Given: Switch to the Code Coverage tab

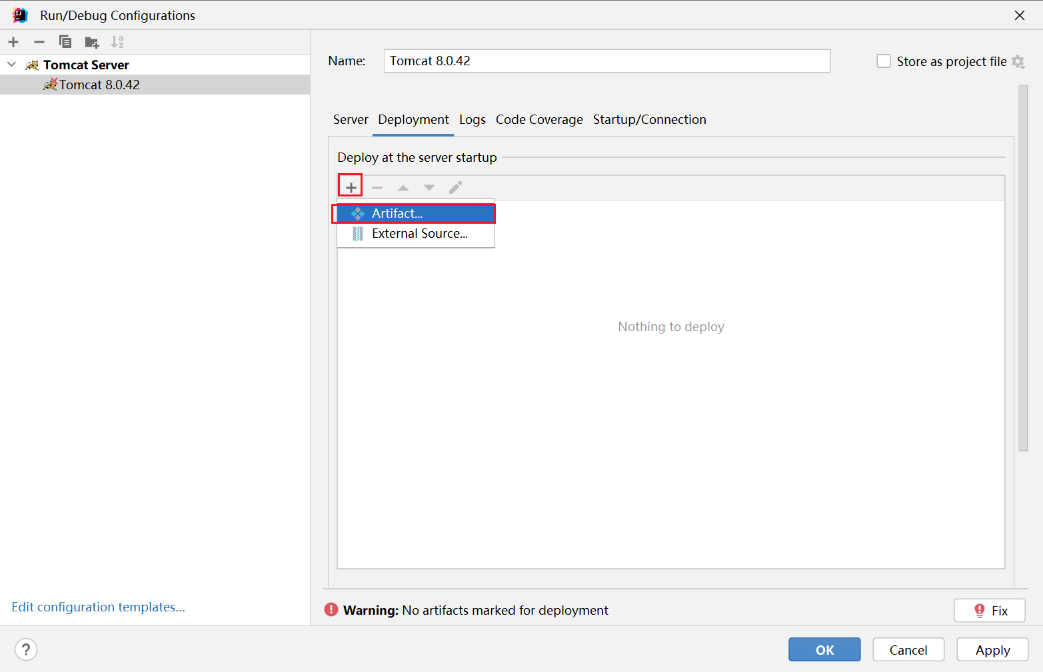Looking at the screenshot, I should click(539, 119).
